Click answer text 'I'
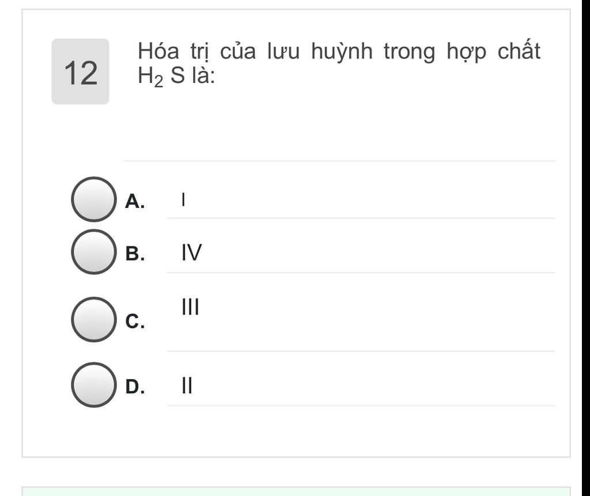This screenshot has width=590, height=496. (x=183, y=200)
